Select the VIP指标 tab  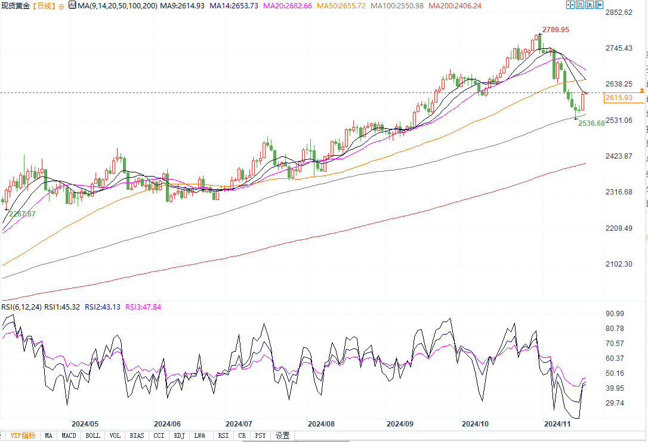[x=22, y=436]
